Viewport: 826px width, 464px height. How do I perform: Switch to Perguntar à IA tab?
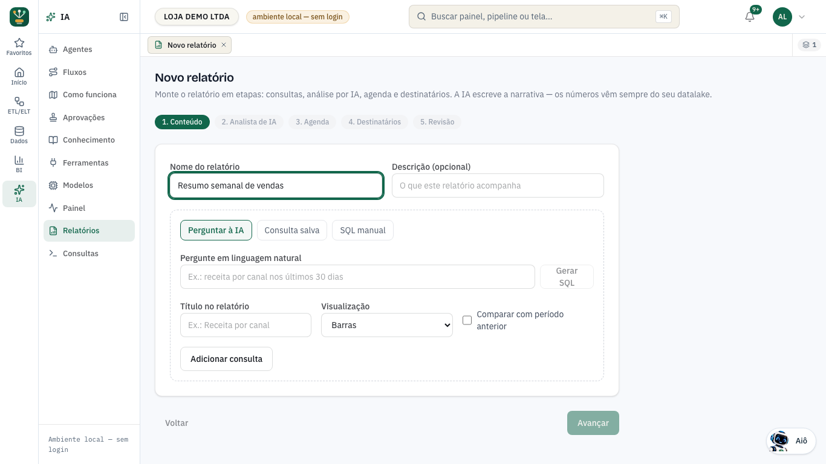[x=216, y=230]
